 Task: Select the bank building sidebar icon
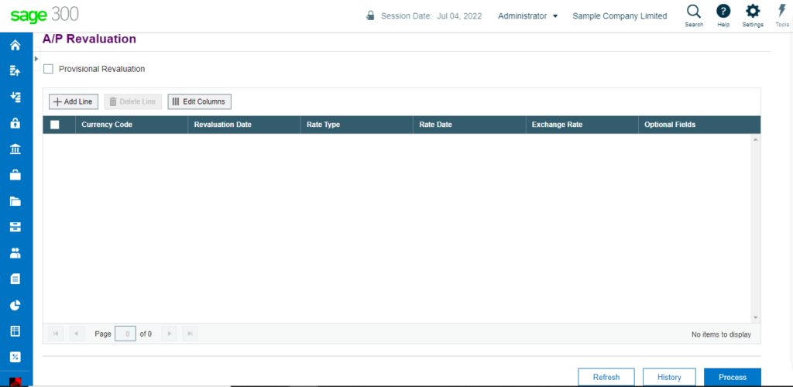[x=15, y=149]
